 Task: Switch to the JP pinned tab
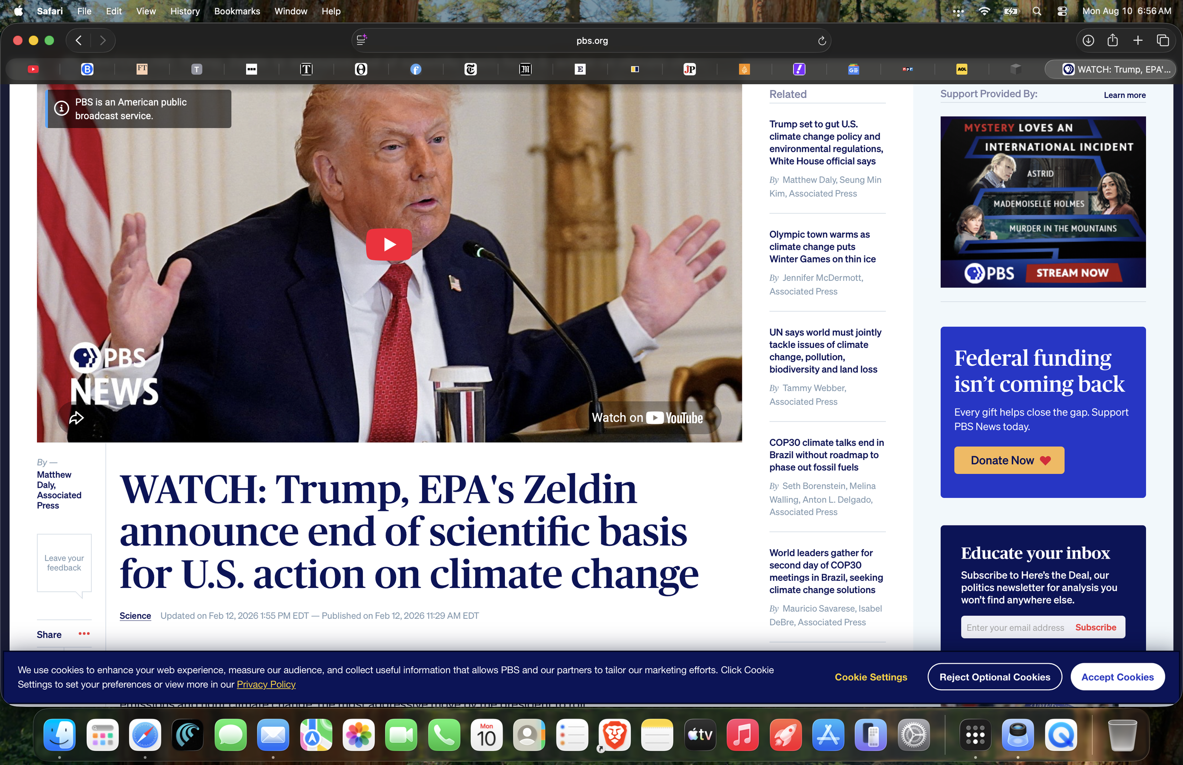[689, 69]
